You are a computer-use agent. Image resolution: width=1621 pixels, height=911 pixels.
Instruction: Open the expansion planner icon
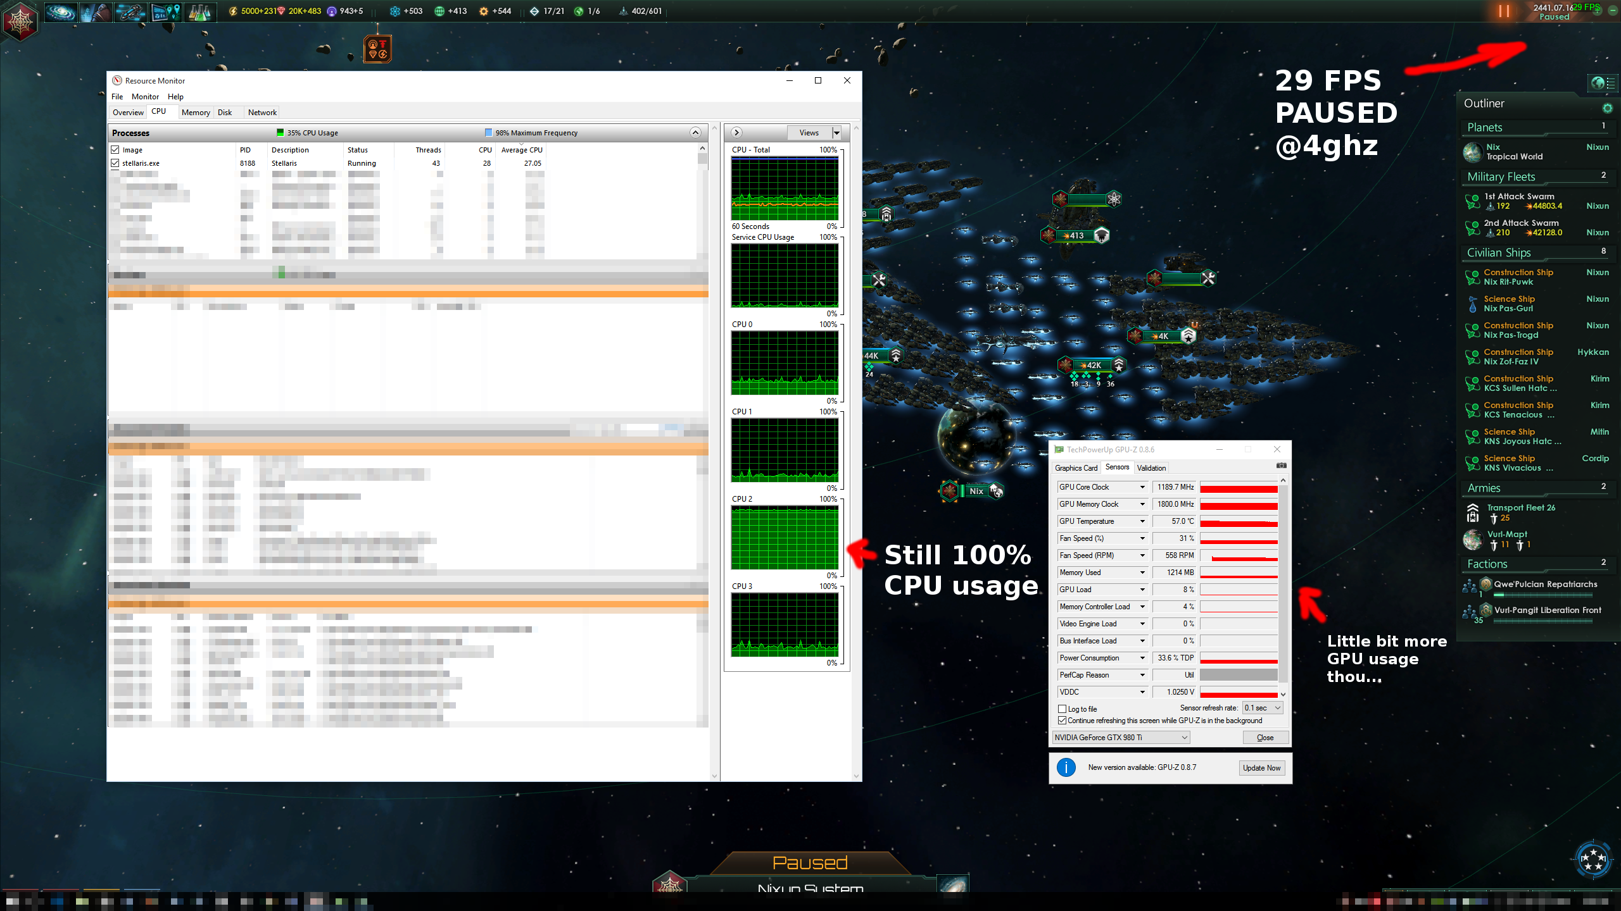tap(165, 11)
